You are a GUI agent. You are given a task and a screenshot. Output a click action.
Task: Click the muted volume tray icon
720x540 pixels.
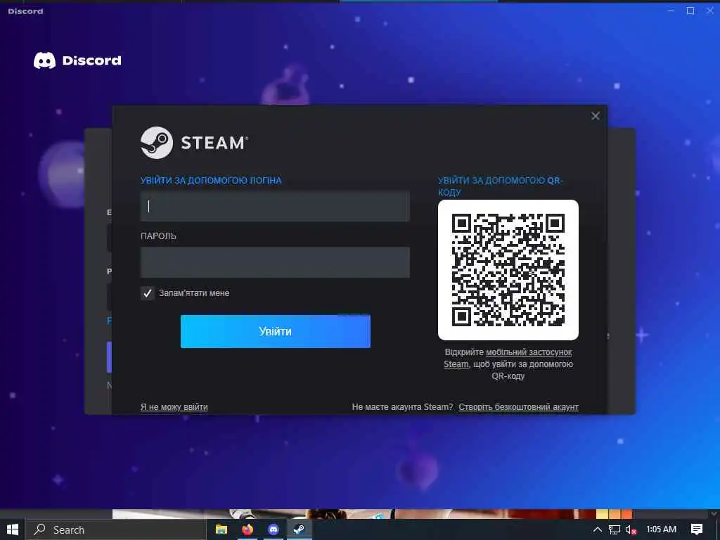pos(631,529)
